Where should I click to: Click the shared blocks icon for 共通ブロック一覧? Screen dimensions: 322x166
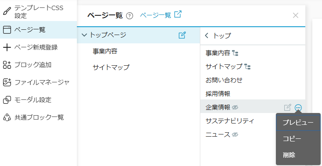[7, 117]
